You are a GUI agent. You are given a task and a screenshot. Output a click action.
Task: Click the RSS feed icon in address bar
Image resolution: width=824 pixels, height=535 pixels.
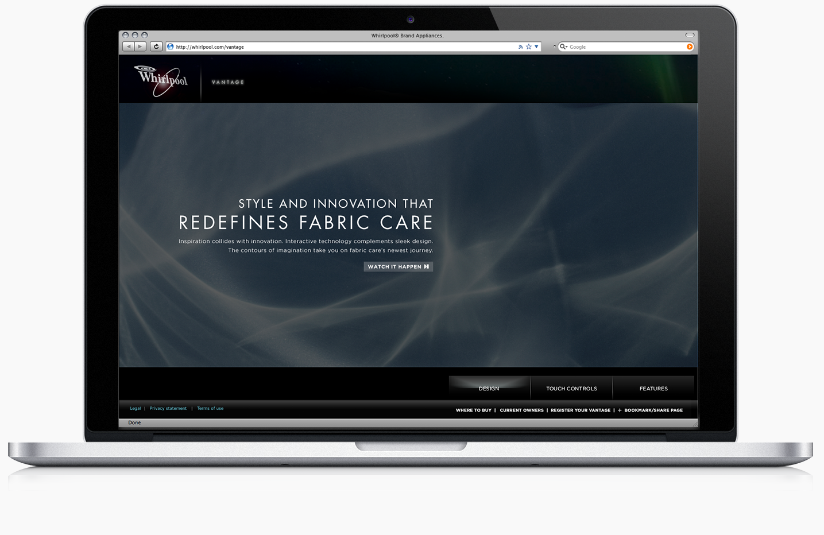520,47
